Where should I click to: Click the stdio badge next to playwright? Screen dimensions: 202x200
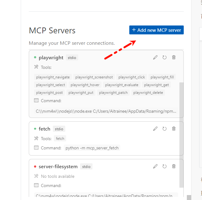72,57
